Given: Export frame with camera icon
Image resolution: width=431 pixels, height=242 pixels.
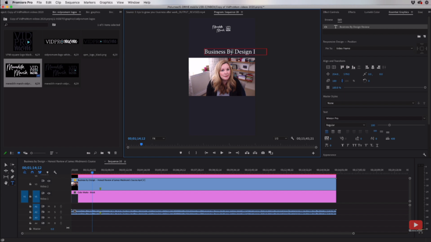Looking at the screenshot, I should tap(263, 153).
